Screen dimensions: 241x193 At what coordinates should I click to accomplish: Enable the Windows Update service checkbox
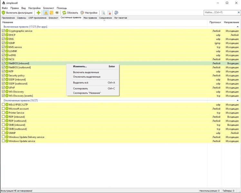click(3, 141)
